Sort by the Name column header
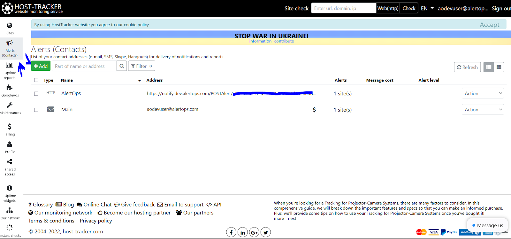The height and width of the screenshot is (239, 511). [67, 80]
